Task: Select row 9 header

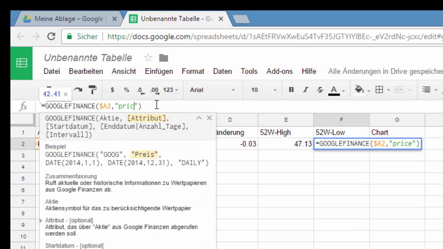Action: (x=23, y=225)
